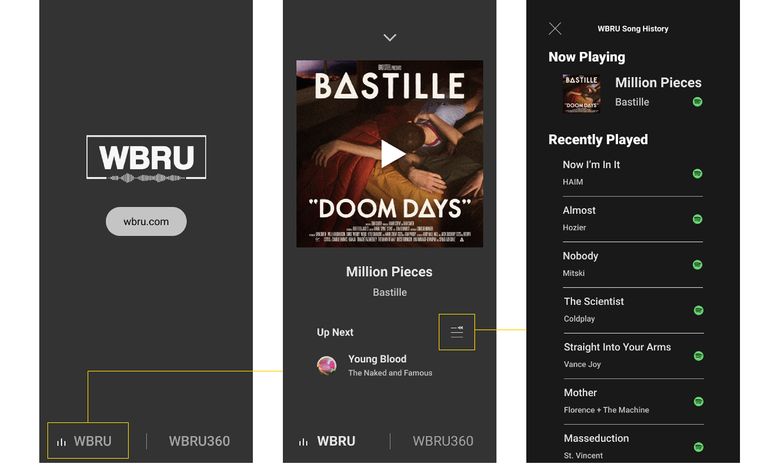Select the Young Blood up-next title

click(377, 359)
